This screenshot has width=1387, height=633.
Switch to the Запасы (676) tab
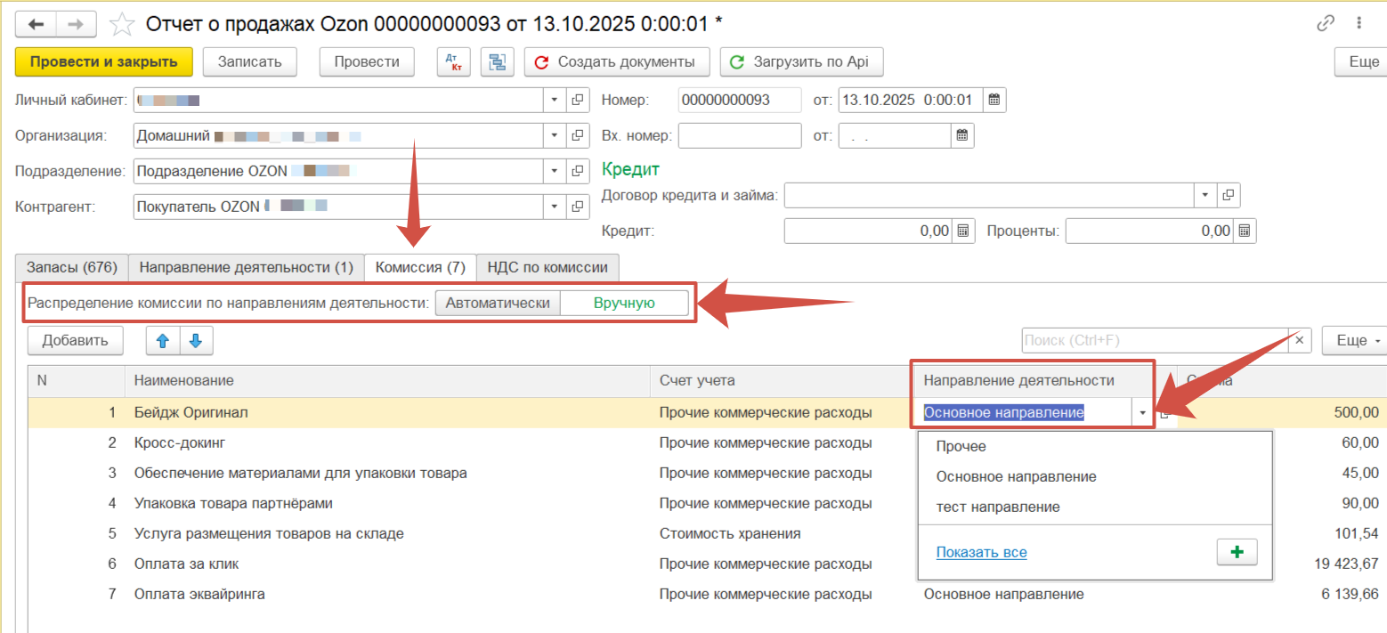(72, 267)
